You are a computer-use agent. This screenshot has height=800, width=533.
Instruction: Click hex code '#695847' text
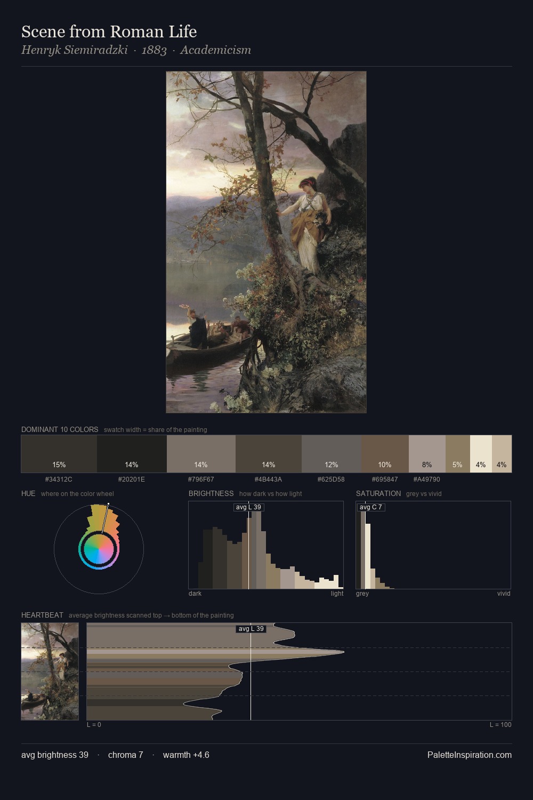(x=385, y=479)
